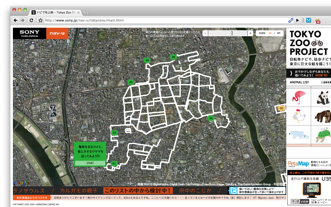Click the Twitter submit-animal banner
Viewport: 331px width, 207px height.
point(257,191)
